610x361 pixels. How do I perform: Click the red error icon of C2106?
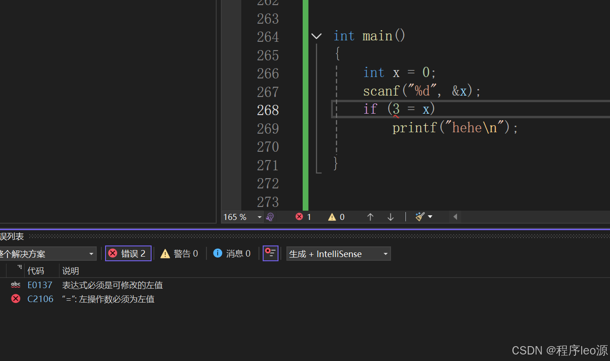click(16, 299)
